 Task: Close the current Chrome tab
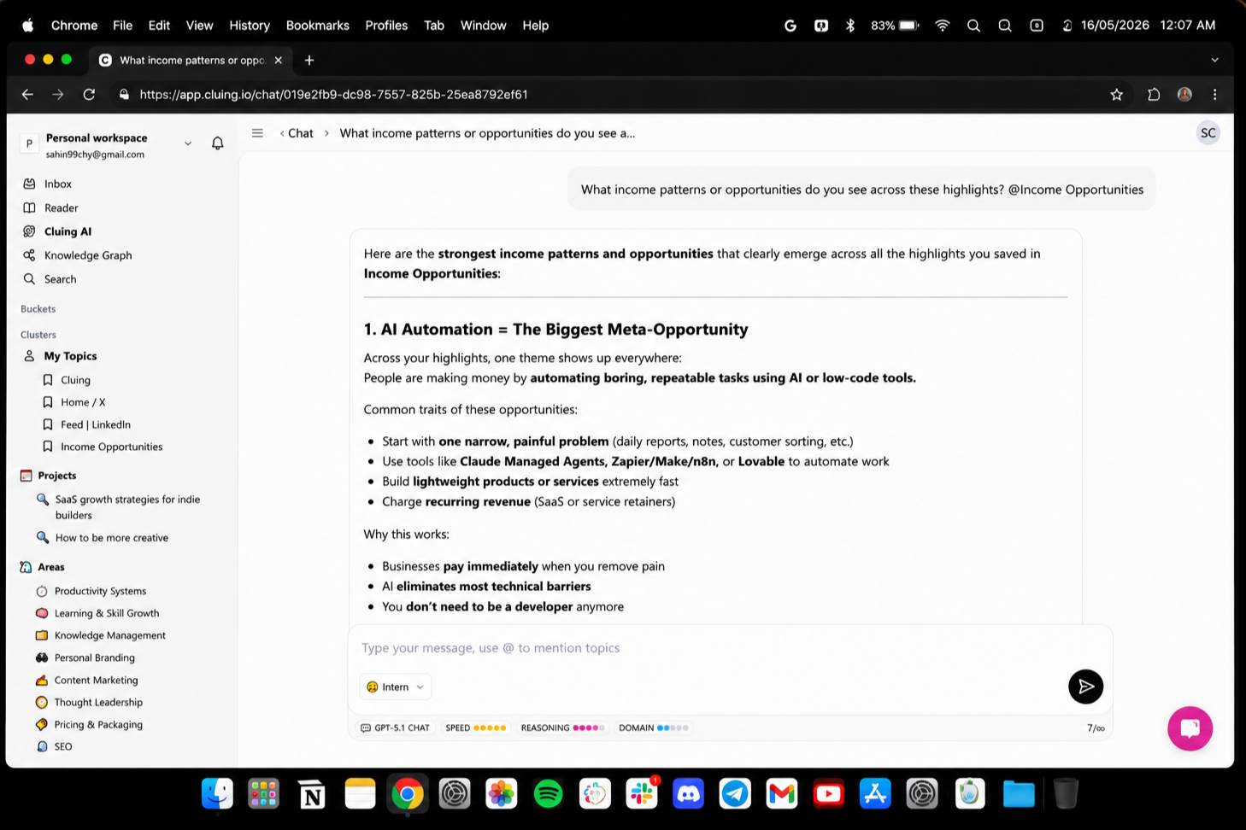(278, 60)
